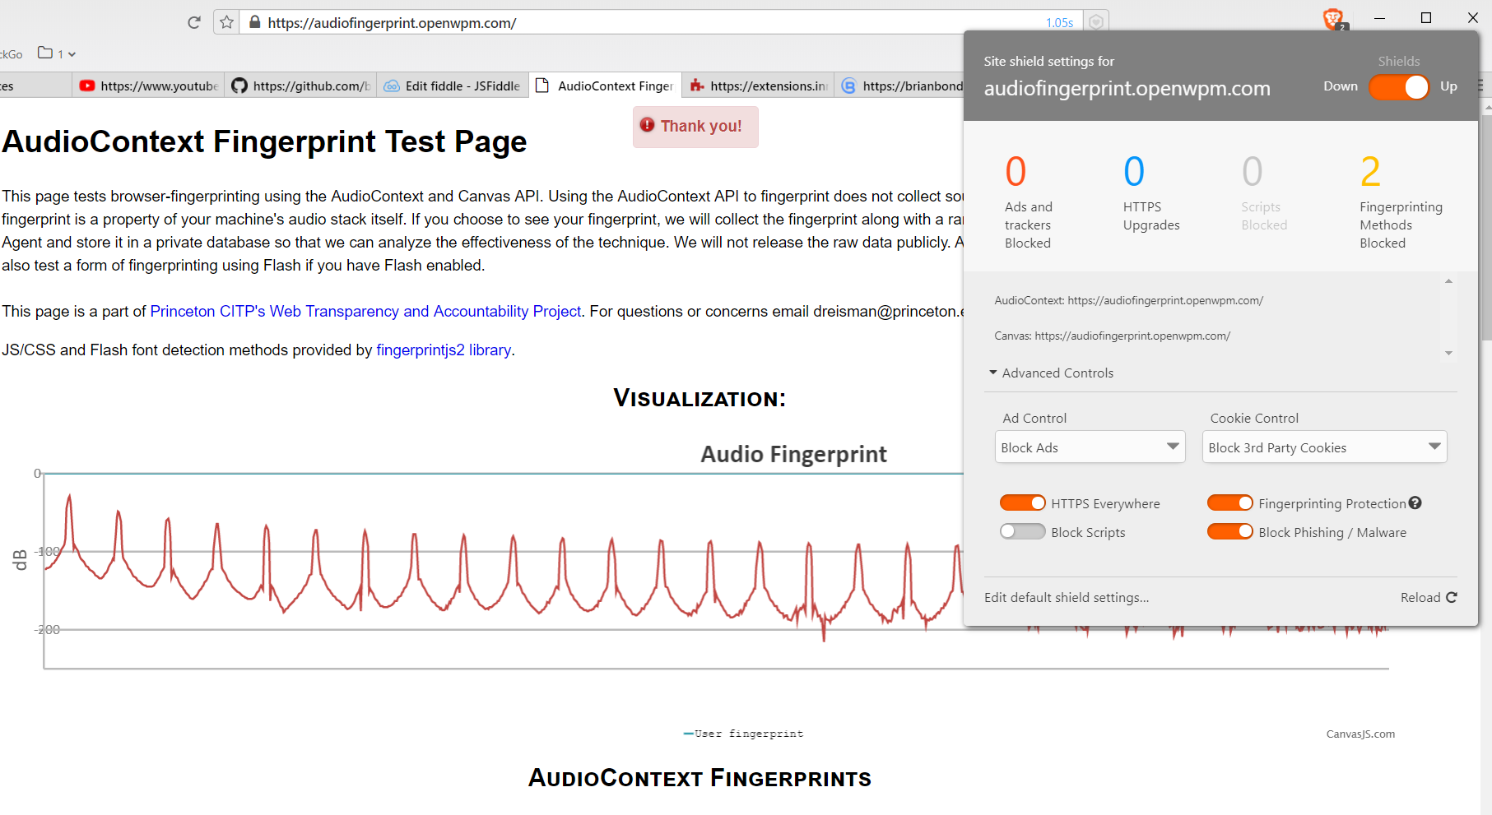Toggle HTTPS Everywhere switch
Image resolution: width=1492 pixels, height=815 pixels.
point(1023,502)
